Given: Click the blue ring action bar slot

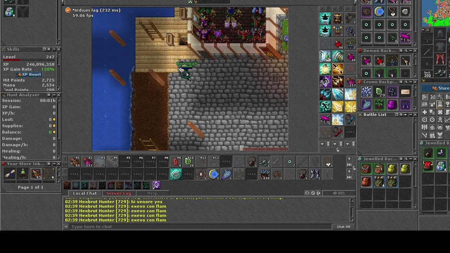Looking at the screenshot, I should point(214,174).
